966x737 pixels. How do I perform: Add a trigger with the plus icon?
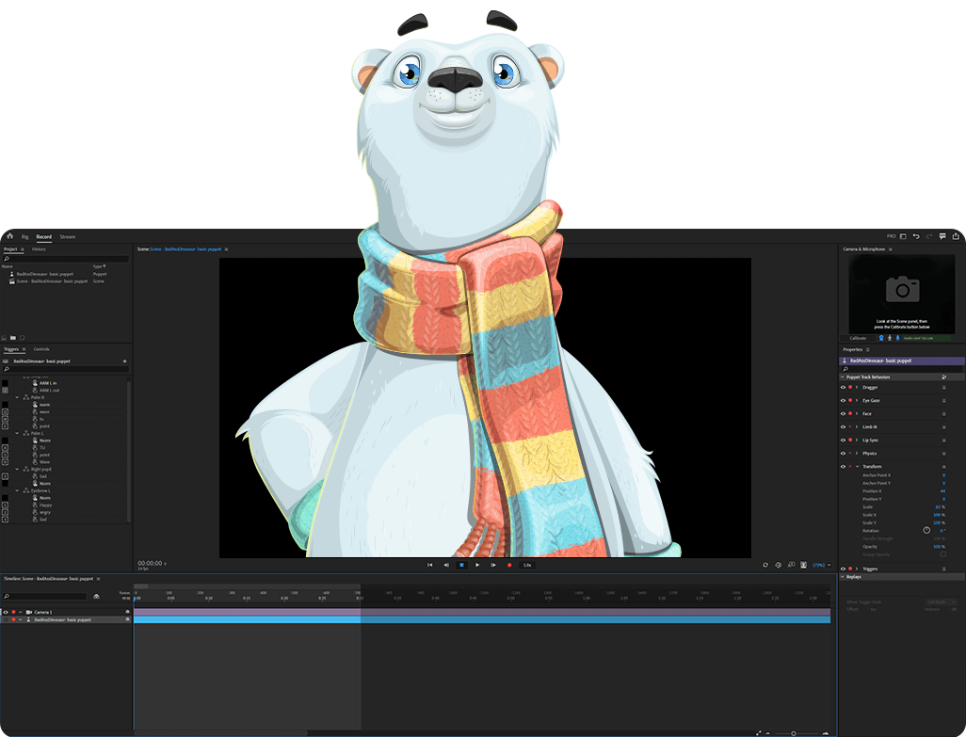click(x=124, y=361)
